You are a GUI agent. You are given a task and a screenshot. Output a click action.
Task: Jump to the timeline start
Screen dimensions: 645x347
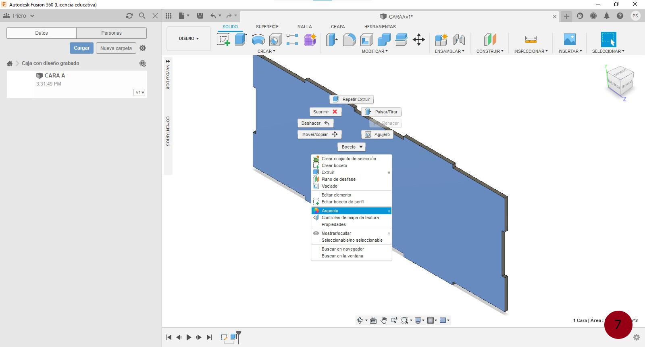coord(169,337)
